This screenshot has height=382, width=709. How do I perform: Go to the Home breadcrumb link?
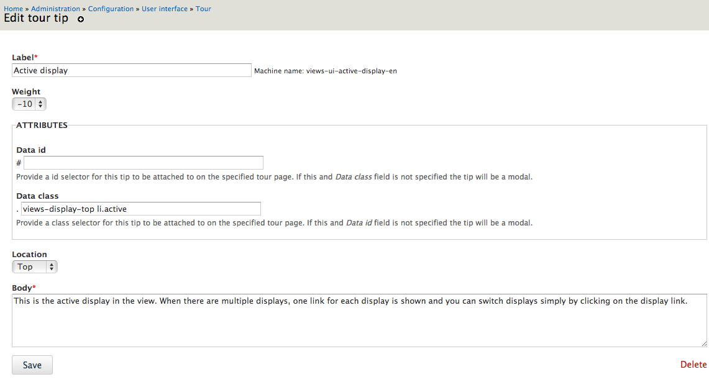(13, 9)
